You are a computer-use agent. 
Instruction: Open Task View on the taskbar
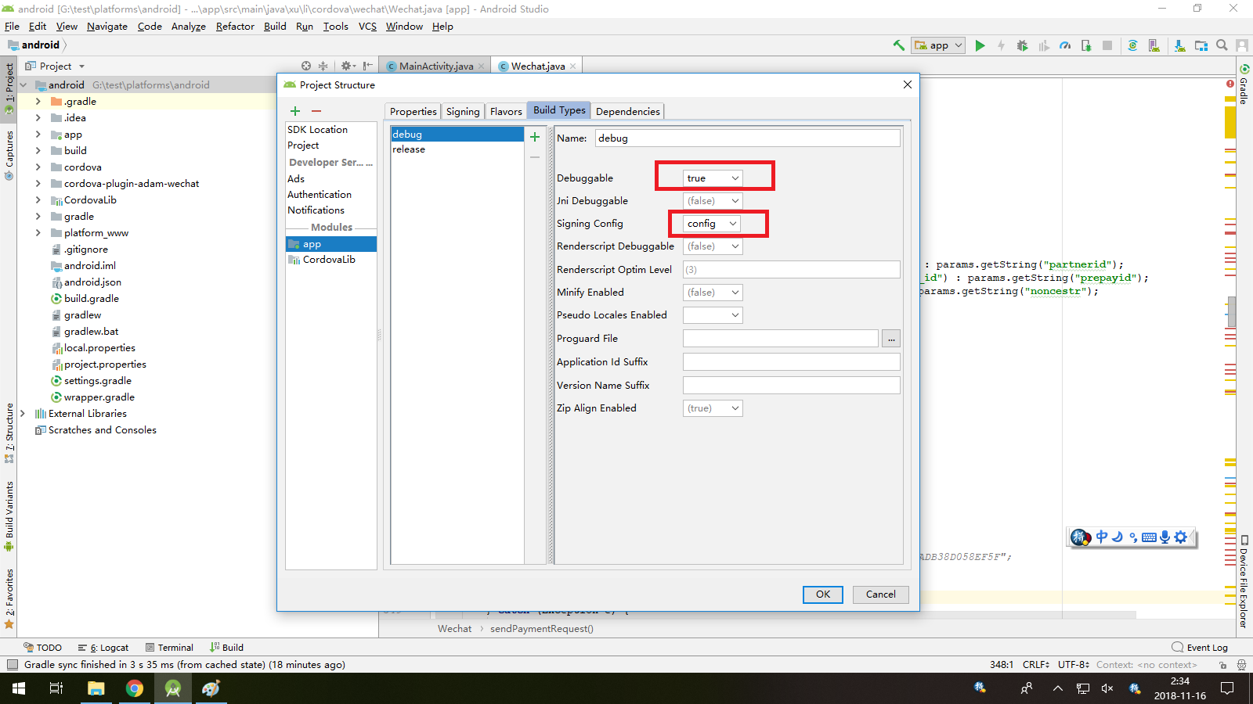tap(56, 688)
